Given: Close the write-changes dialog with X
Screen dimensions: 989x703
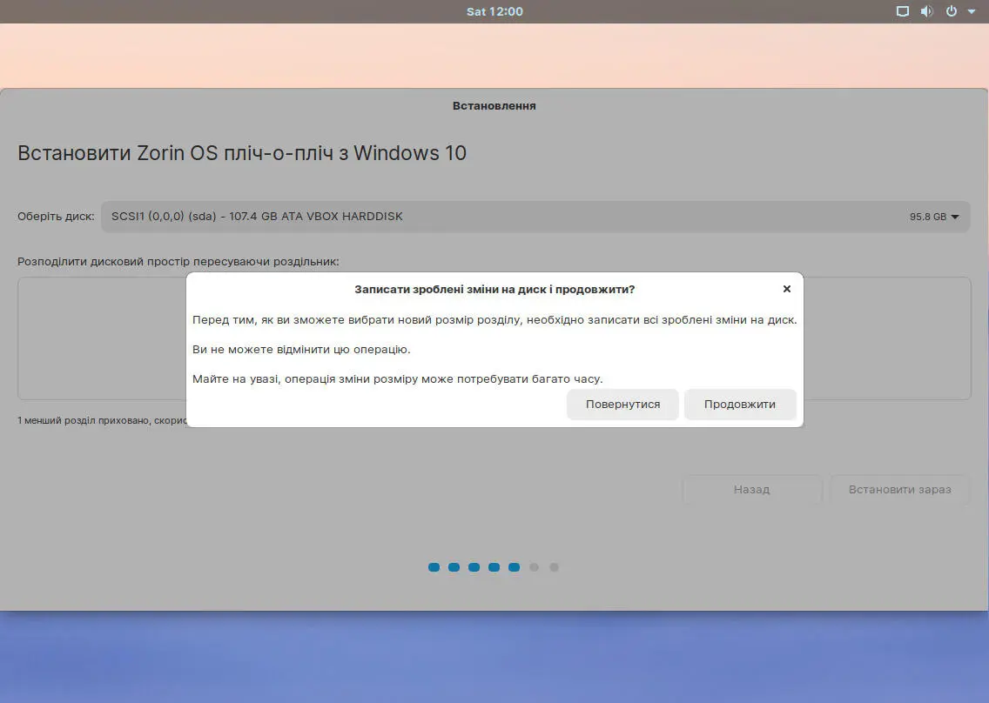Looking at the screenshot, I should (786, 289).
